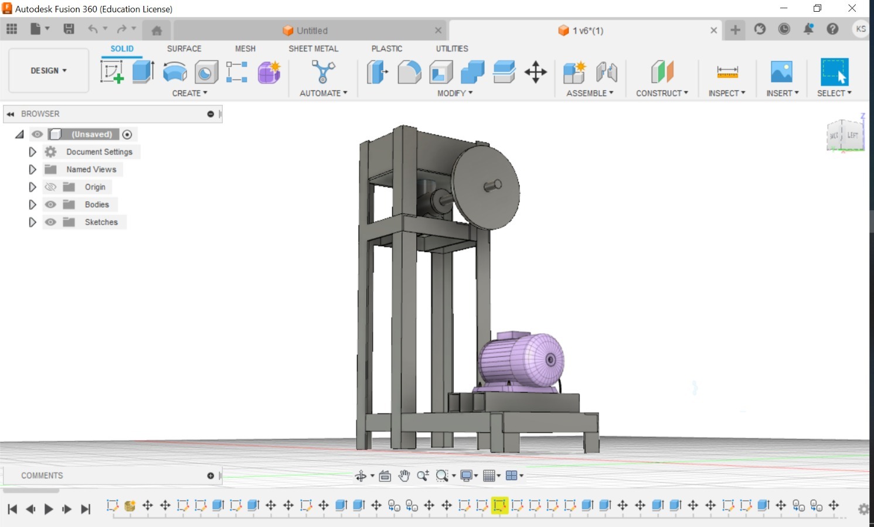
Task: Click the Orbit navigation tool
Action: [x=361, y=476]
